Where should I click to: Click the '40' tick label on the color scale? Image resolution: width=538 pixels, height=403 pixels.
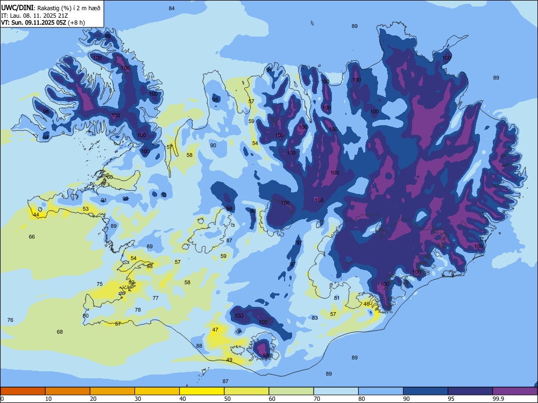[182, 399]
